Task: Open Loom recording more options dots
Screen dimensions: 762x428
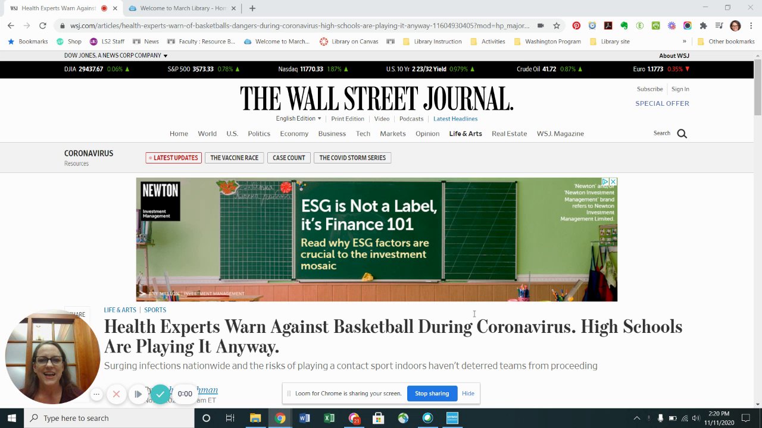Action: point(96,394)
